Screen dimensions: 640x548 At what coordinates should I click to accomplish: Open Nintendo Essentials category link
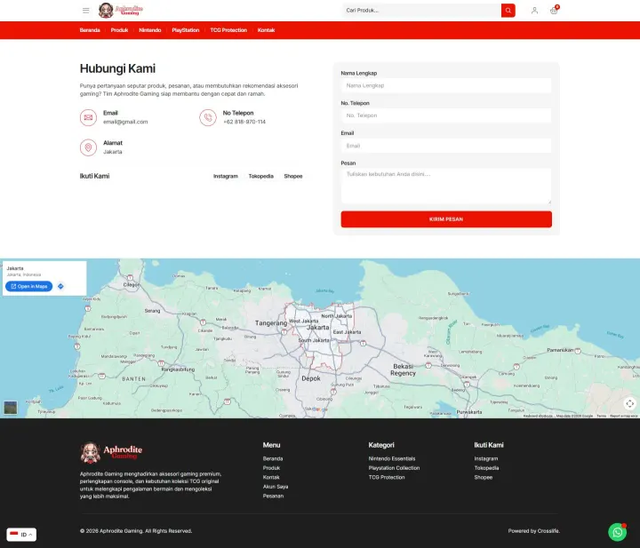392,458
